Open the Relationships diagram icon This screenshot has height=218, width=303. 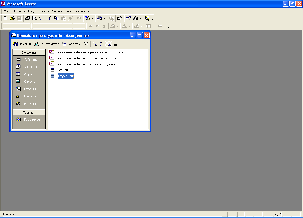point(128,18)
